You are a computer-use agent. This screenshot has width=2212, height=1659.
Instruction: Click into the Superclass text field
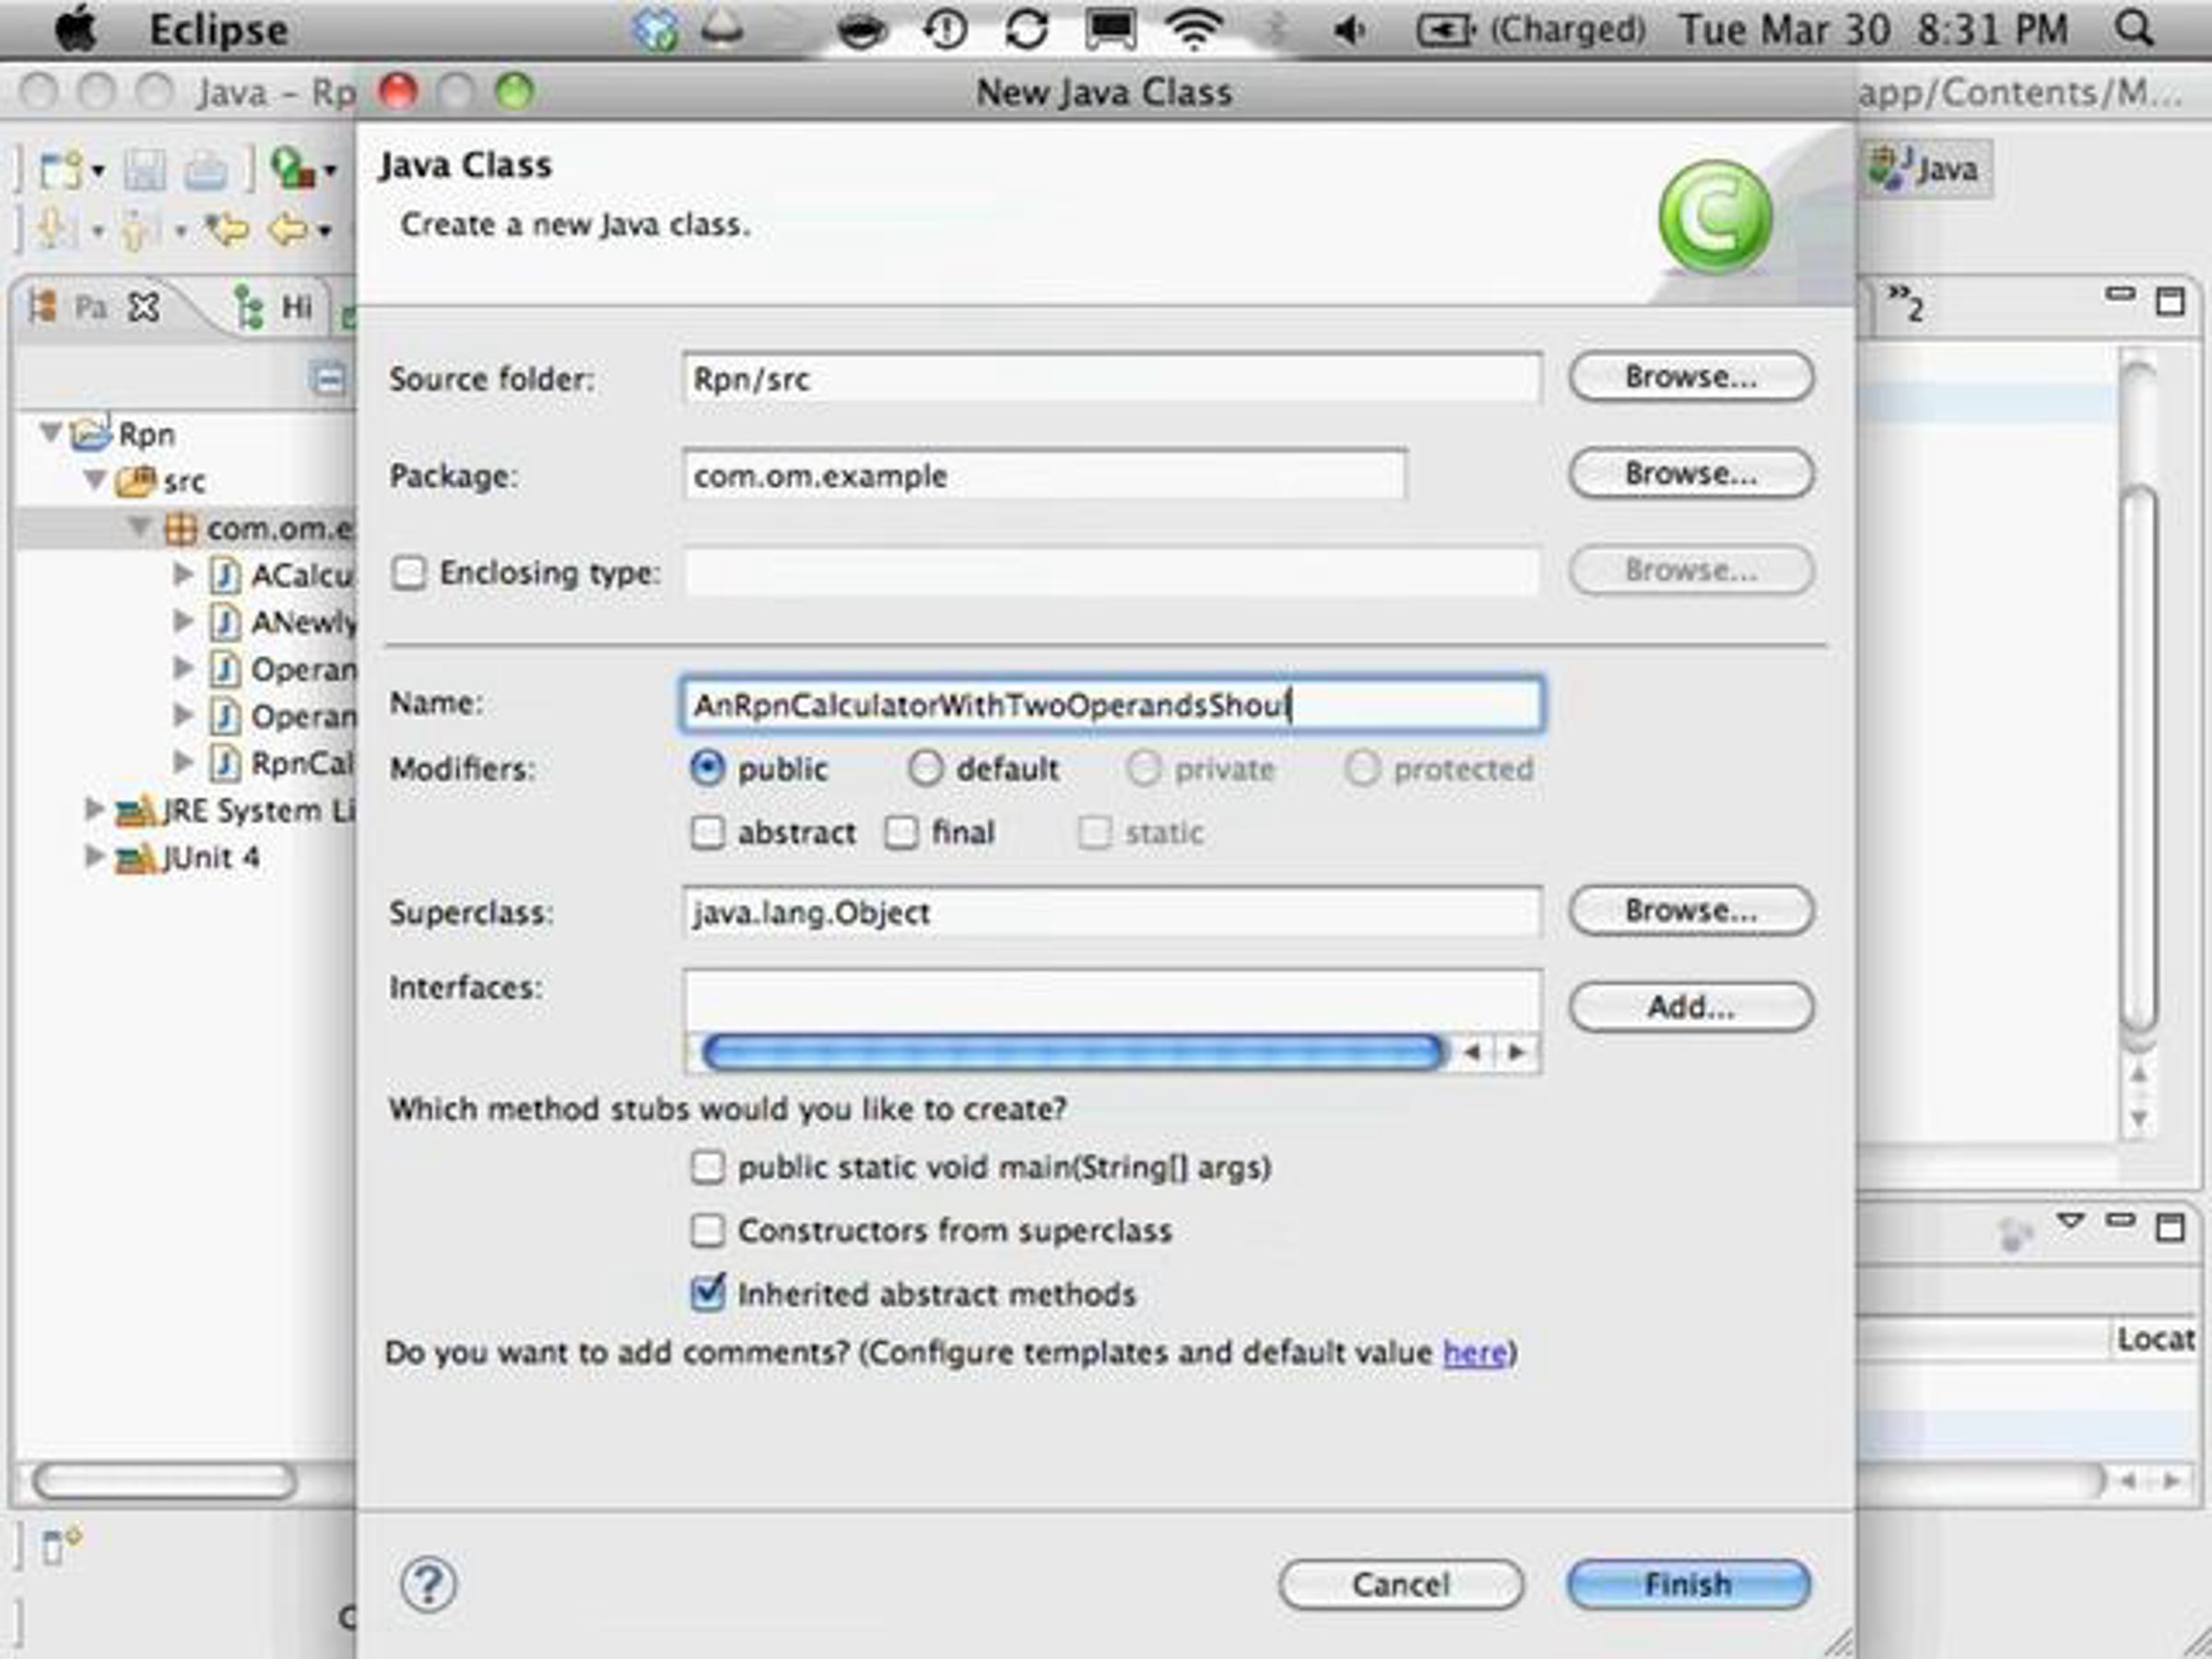tap(1112, 912)
